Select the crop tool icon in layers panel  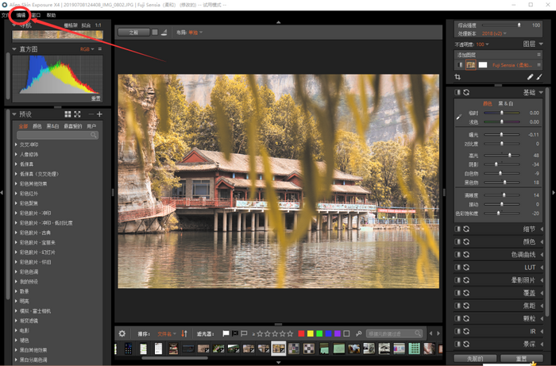(x=458, y=77)
